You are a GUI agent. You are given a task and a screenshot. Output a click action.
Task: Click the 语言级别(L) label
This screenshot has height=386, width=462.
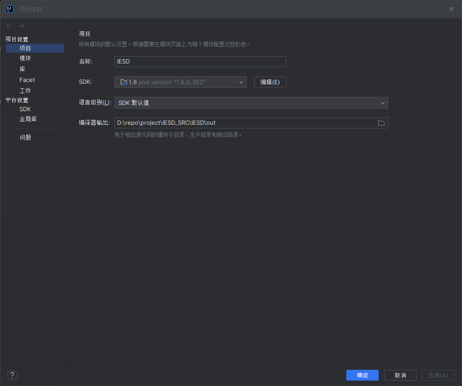click(95, 103)
